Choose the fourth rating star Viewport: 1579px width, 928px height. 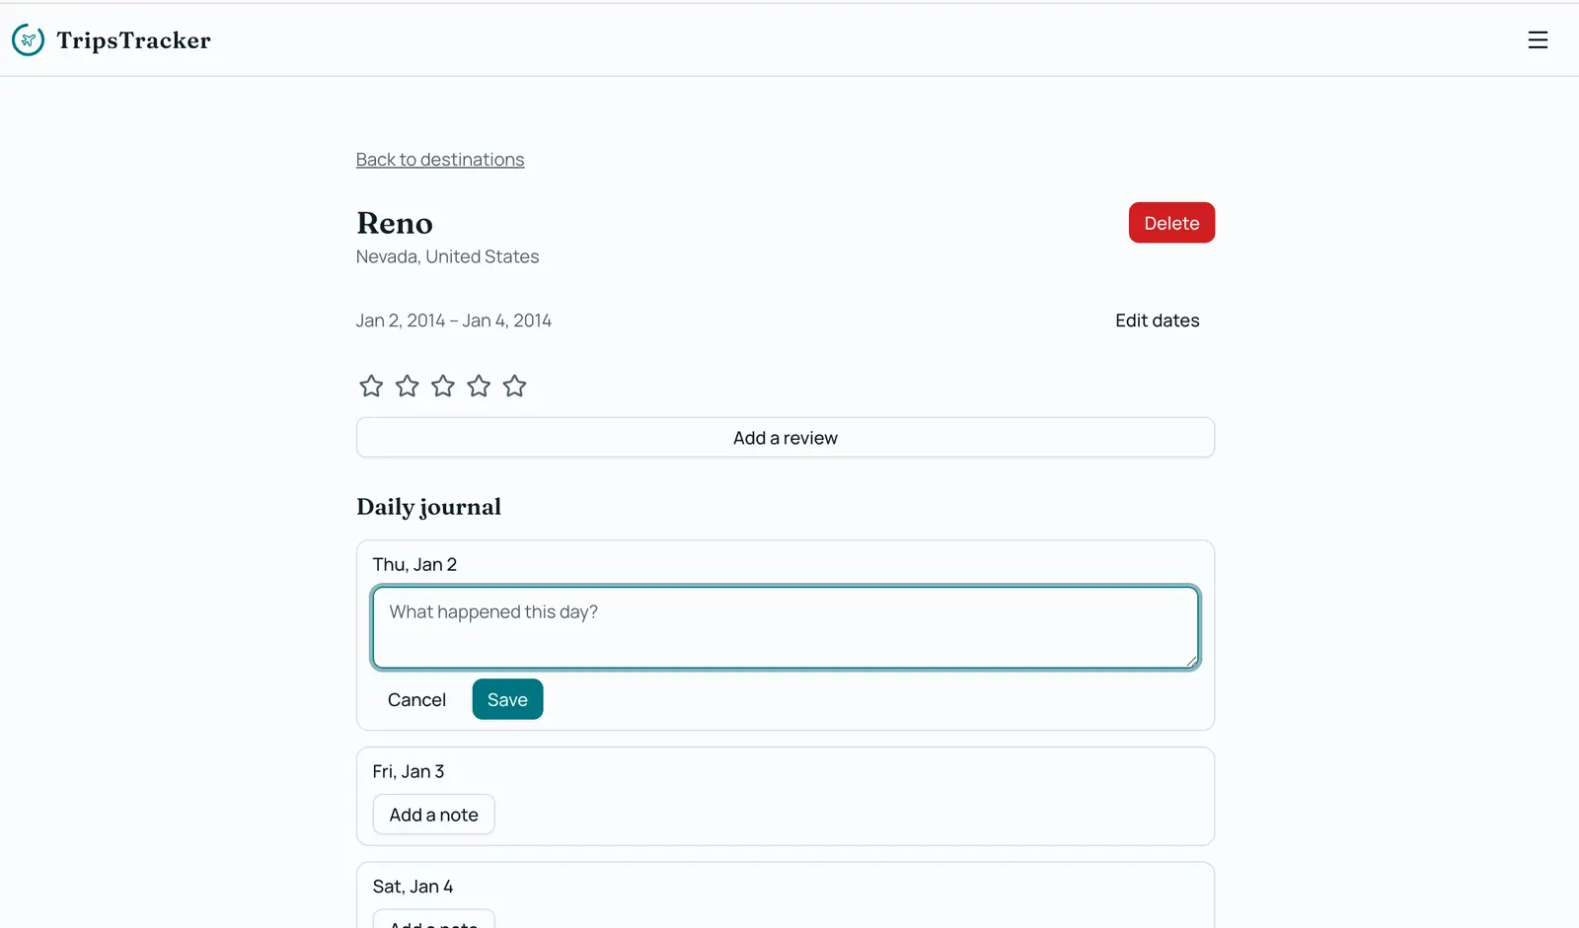point(479,386)
